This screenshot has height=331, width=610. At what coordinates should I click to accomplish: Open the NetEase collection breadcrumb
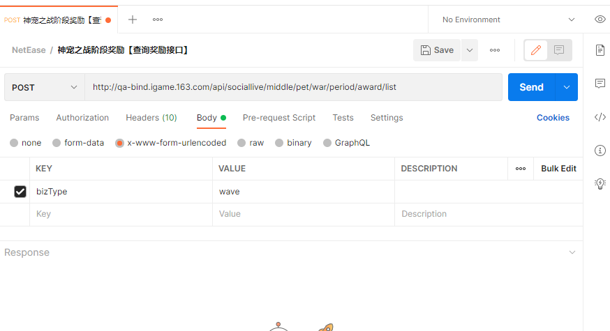tap(29, 50)
